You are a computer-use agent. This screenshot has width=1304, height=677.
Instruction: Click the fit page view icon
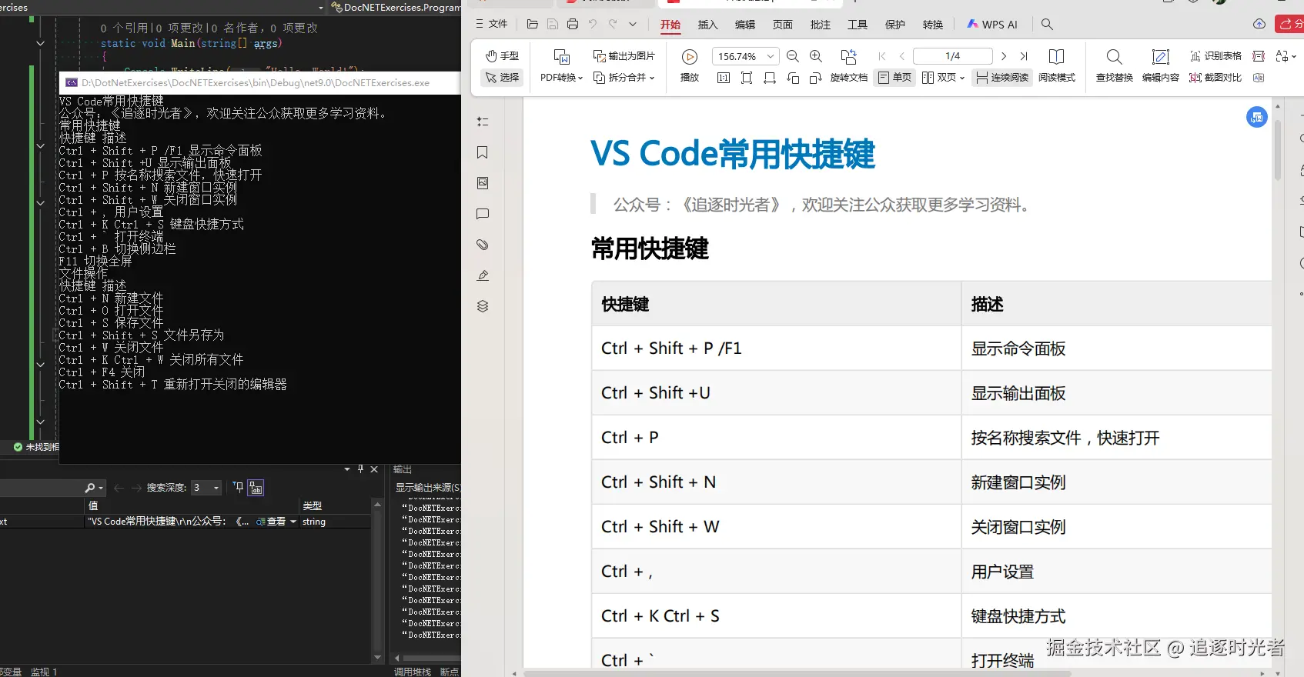point(747,78)
